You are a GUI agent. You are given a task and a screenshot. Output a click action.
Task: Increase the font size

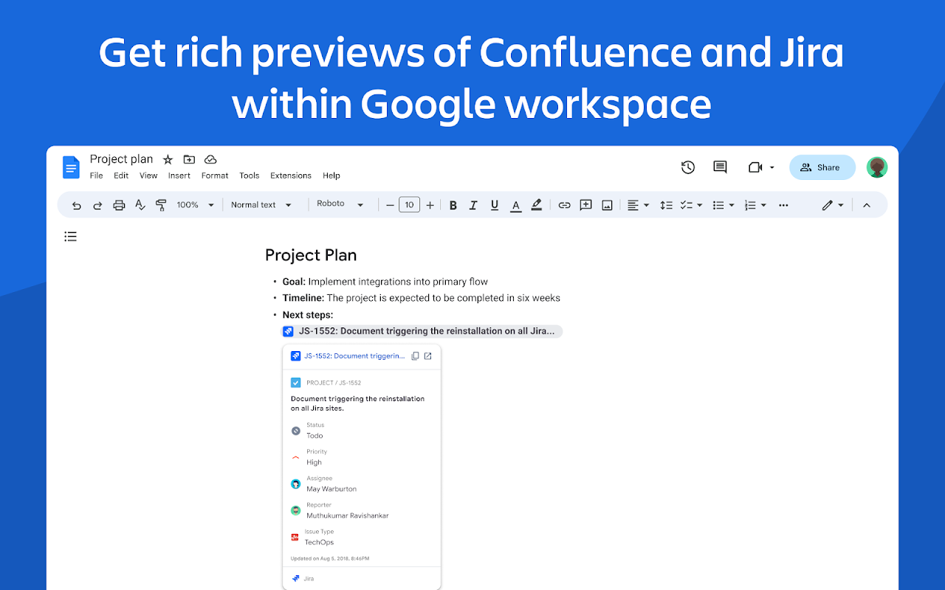[x=430, y=205]
